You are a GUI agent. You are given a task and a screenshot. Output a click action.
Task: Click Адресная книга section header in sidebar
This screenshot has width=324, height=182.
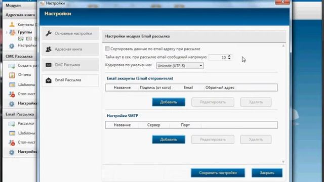pyautogui.click(x=20, y=15)
